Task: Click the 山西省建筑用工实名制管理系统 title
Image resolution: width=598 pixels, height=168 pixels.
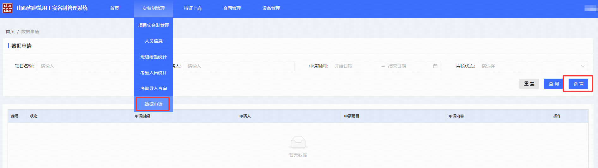Action: point(52,8)
